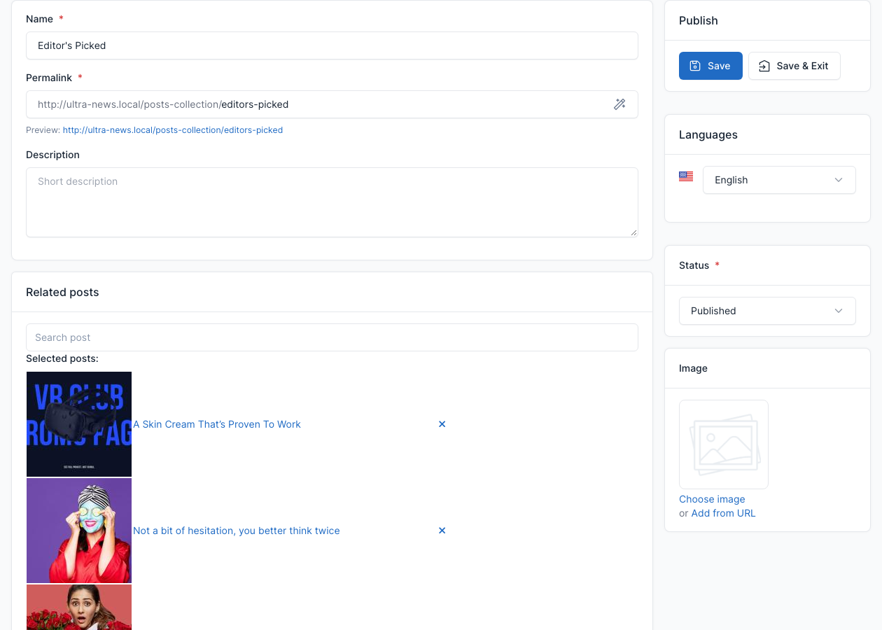Click the 'Publish' panel heading
The width and height of the screenshot is (882, 630).
coord(699,20)
